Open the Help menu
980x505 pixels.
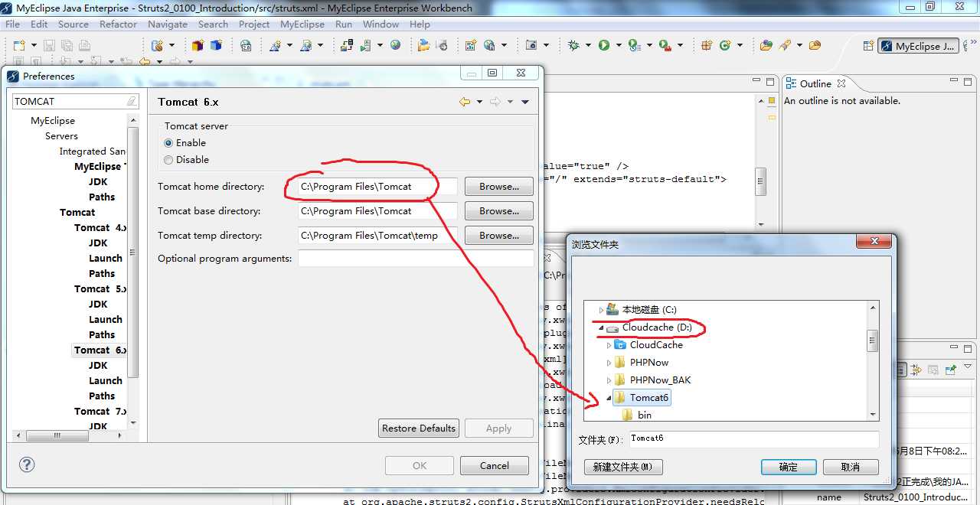coord(420,24)
